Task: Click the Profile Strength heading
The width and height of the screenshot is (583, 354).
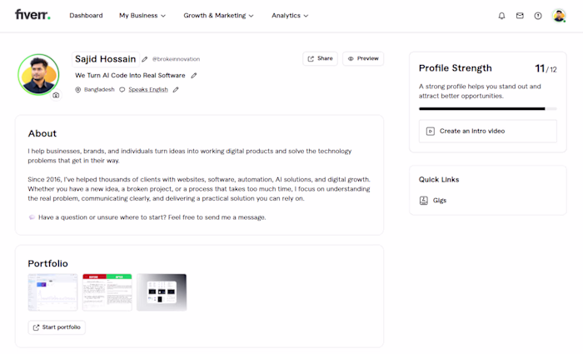Action: 455,68
